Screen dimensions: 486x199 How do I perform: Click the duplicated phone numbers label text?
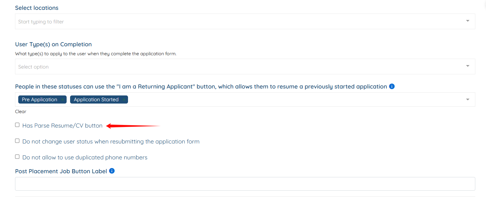85,158
